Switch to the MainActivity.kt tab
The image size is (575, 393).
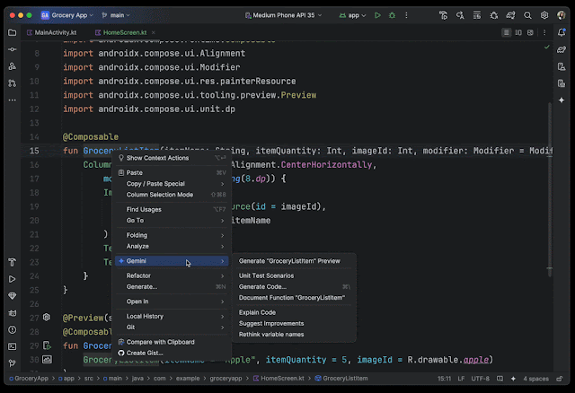[x=57, y=32]
